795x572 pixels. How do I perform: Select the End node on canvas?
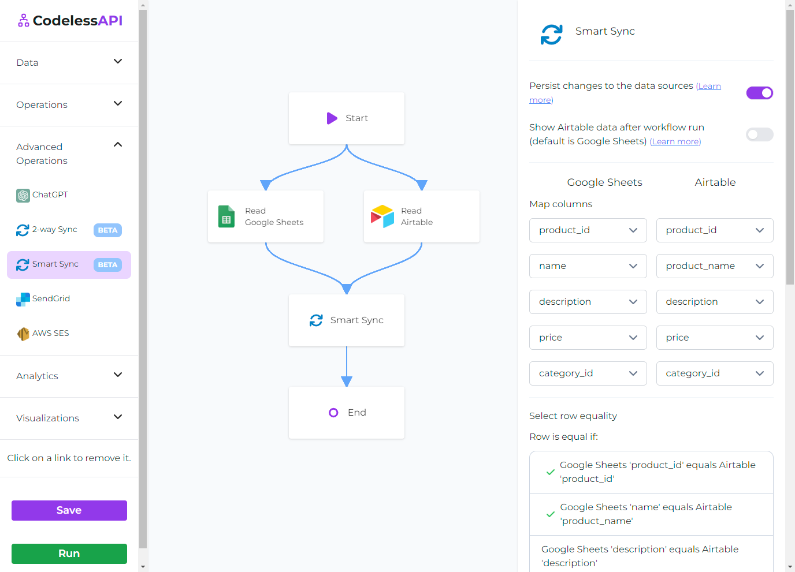(347, 413)
